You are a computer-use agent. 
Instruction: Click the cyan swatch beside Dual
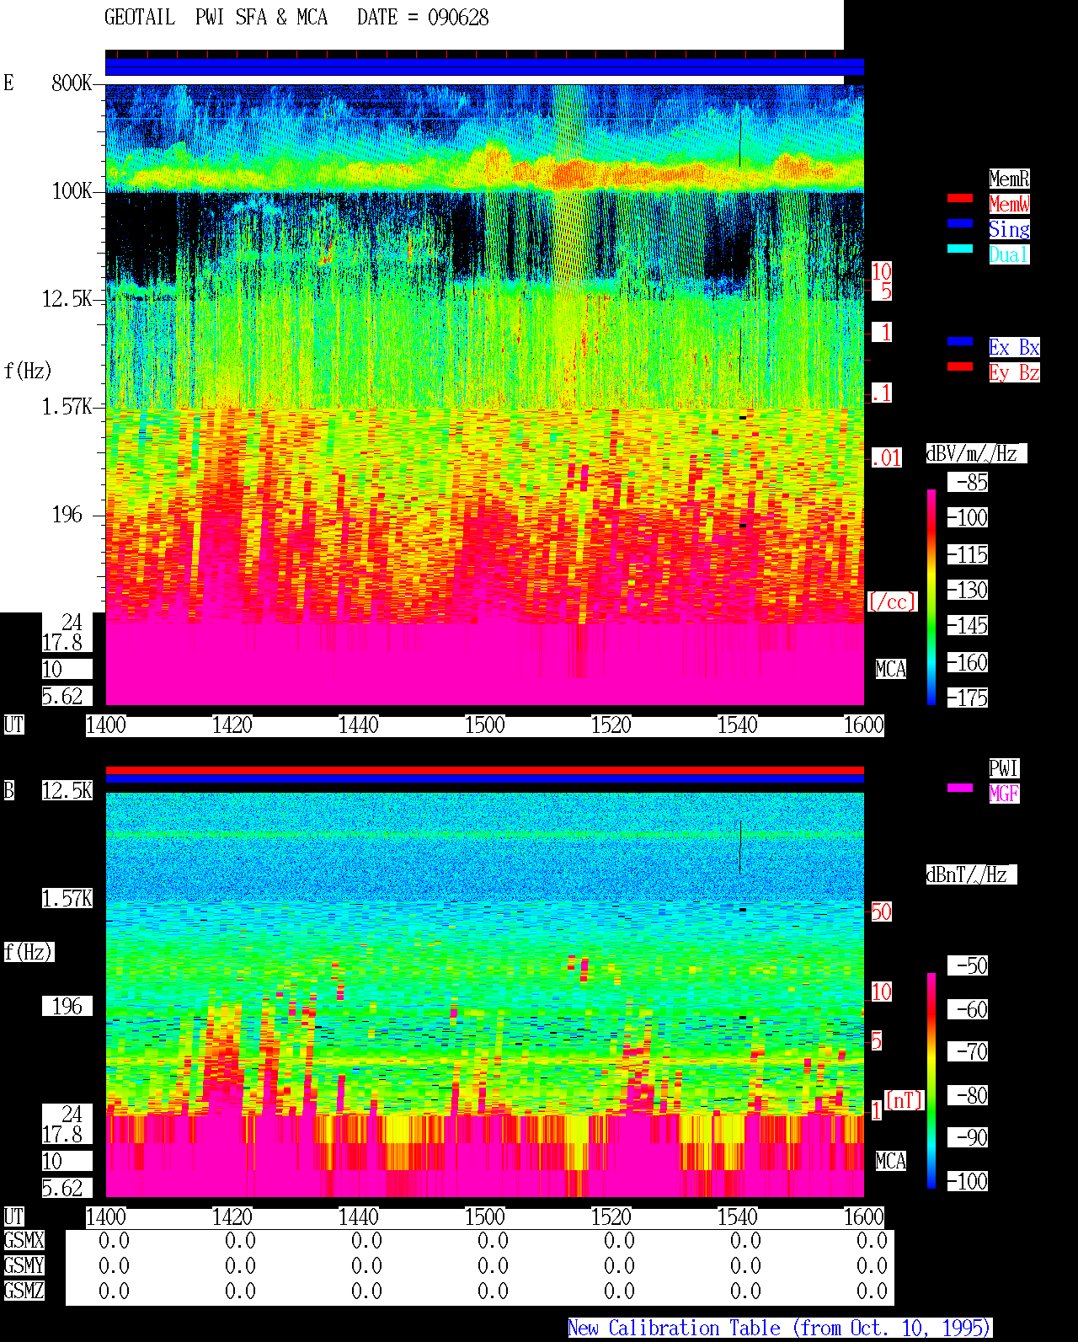pos(960,249)
